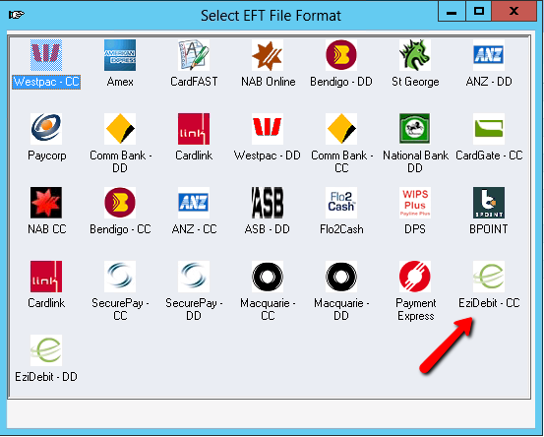The width and height of the screenshot is (544, 437).
Task: Click the "CardGate - CC" label text
Action: (x=489, y=156)
